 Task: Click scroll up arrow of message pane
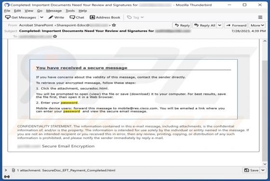click(265, 41)
